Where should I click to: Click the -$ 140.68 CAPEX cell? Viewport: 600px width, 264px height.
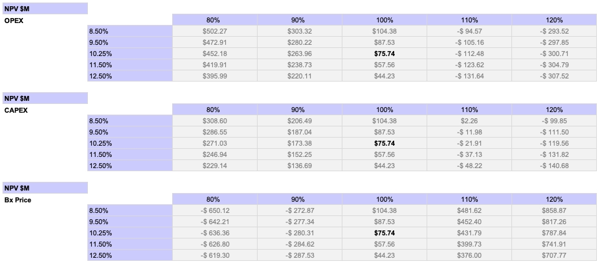(x=554, y=166)
